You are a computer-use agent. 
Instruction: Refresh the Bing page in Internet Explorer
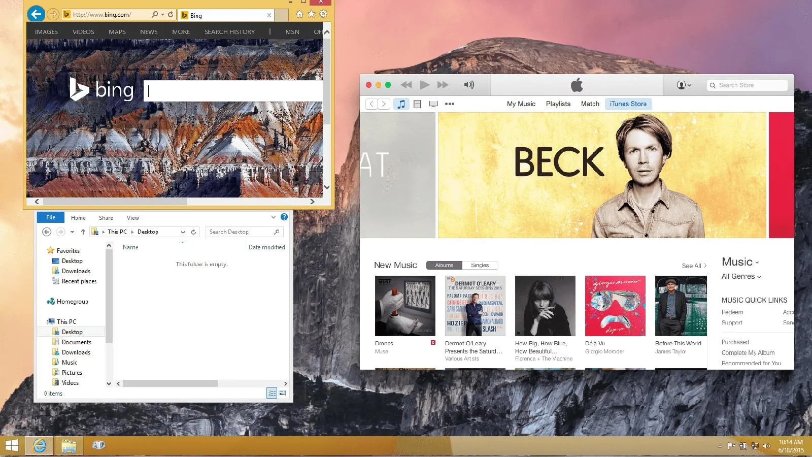tap(171, 14)
